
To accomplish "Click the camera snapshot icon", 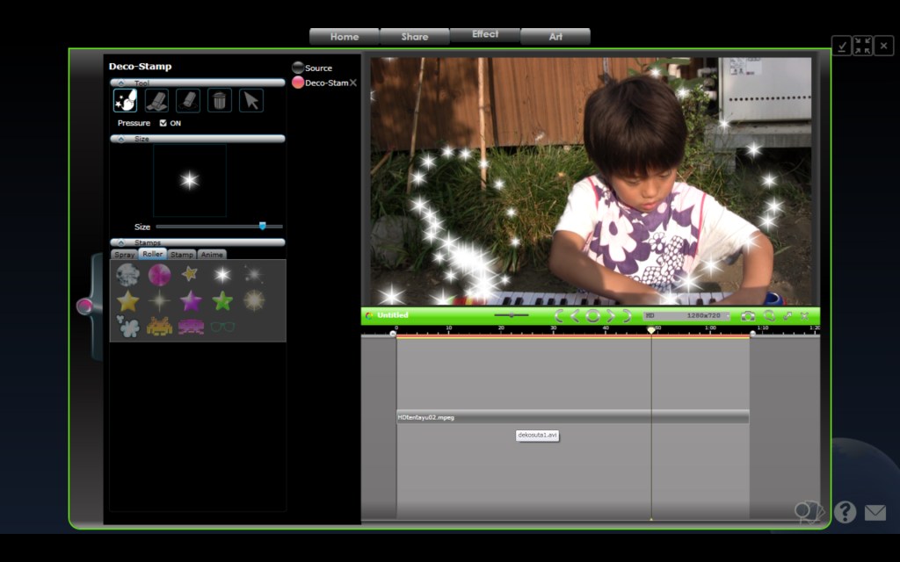I will (748, 316).
